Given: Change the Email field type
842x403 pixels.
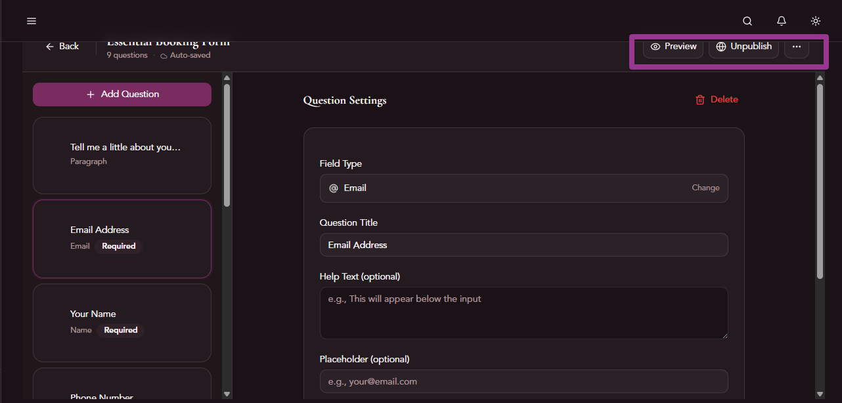Looking at the screenshot, I should pyautogui.click(x=705, y=188).
